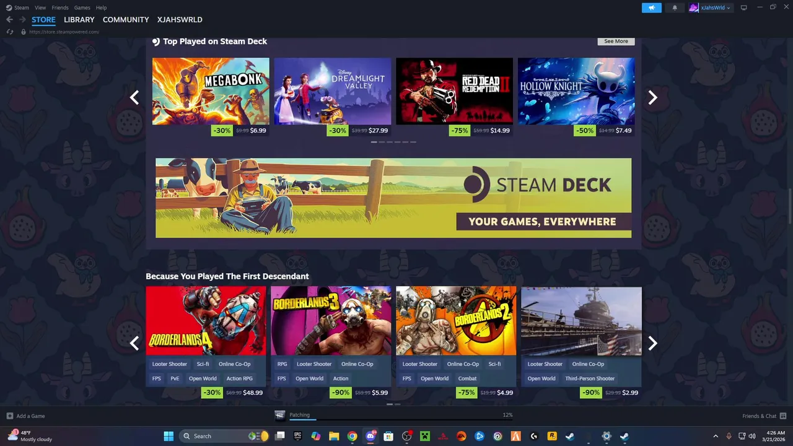Open the Friends menu

[x=60, y=7]
